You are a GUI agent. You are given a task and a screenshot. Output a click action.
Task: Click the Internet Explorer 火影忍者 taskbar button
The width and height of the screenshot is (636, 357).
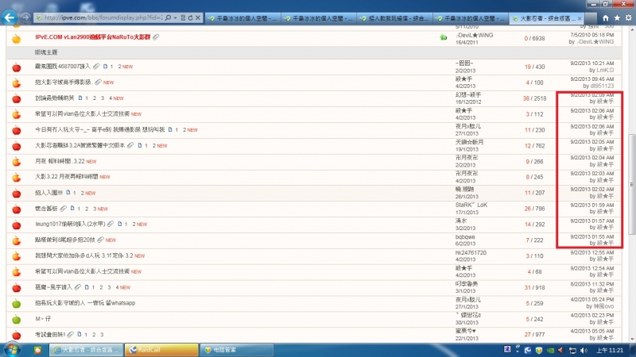[x=87, y=350]
